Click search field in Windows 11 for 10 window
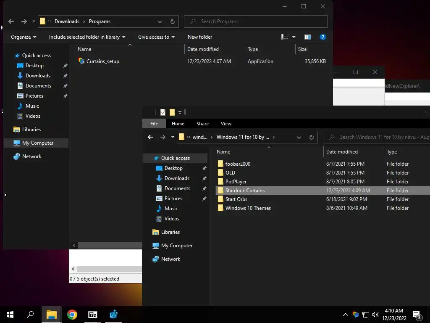 coord(377,137)
